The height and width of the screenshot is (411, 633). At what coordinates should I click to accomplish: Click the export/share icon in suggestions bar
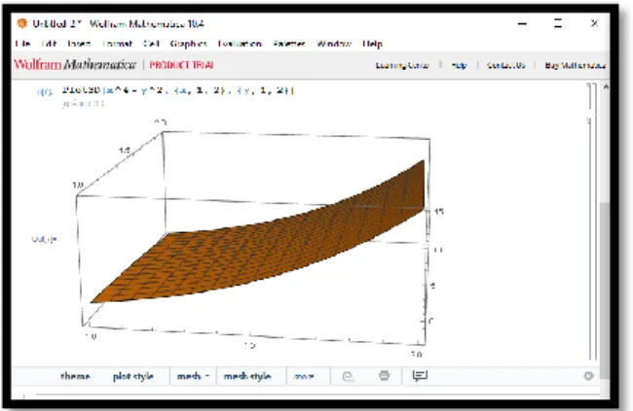click(x=348, y=376)
